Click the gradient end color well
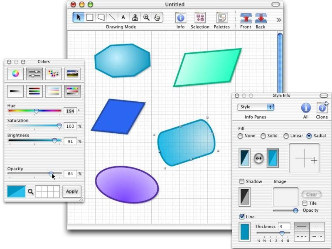332x249 pixels. click(x=273, y=158)
